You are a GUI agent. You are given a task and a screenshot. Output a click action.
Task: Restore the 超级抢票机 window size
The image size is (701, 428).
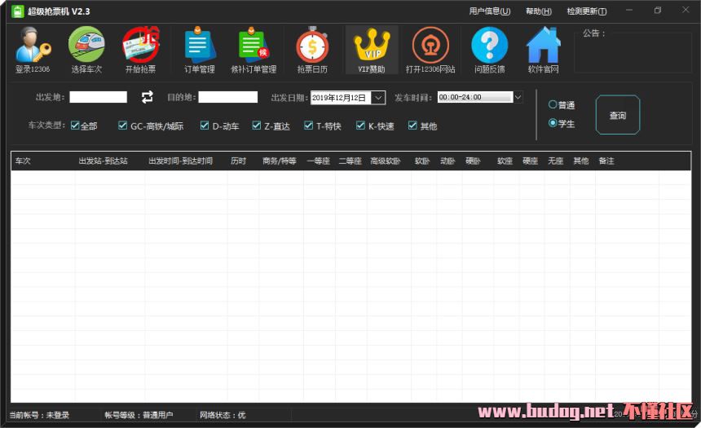[x=657, y=11]
